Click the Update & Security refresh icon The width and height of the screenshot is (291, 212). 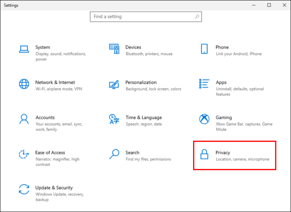[x=24, y=189]
